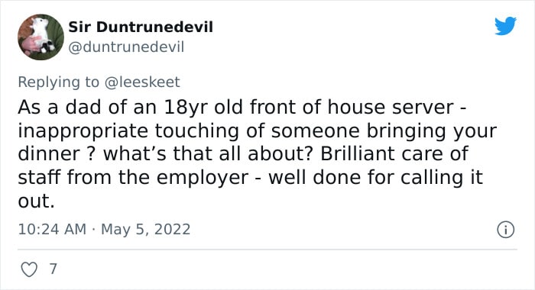The image size is (535, 290).
Task: Click the words 'inappropriate touching' in tweet
Action: point(128,131)
